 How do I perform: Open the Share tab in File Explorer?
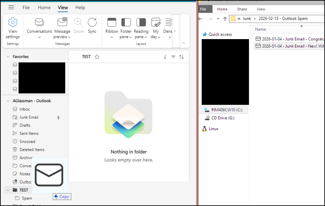242,9
